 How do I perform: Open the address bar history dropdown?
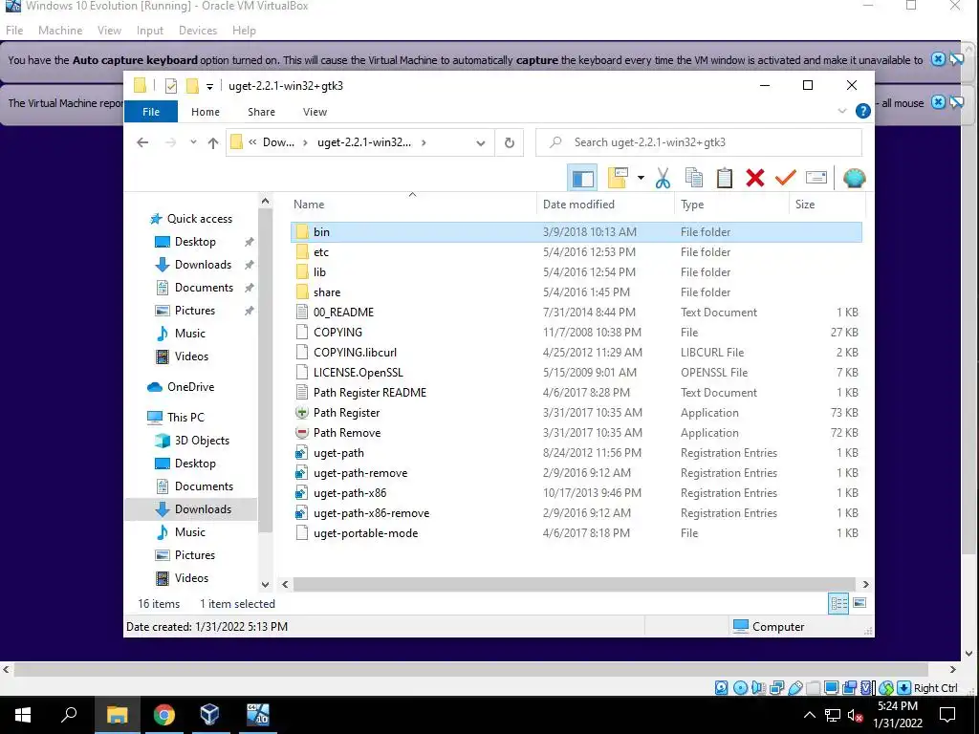point(480,143)
